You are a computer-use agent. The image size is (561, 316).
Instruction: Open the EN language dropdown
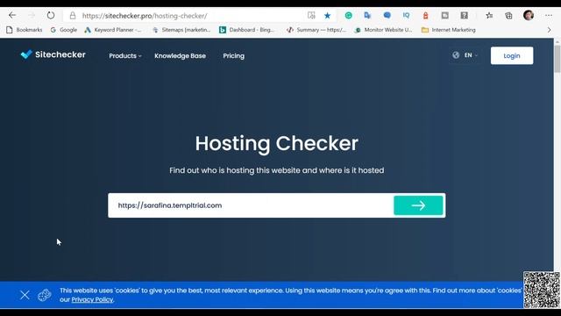[x=471, y=55]
